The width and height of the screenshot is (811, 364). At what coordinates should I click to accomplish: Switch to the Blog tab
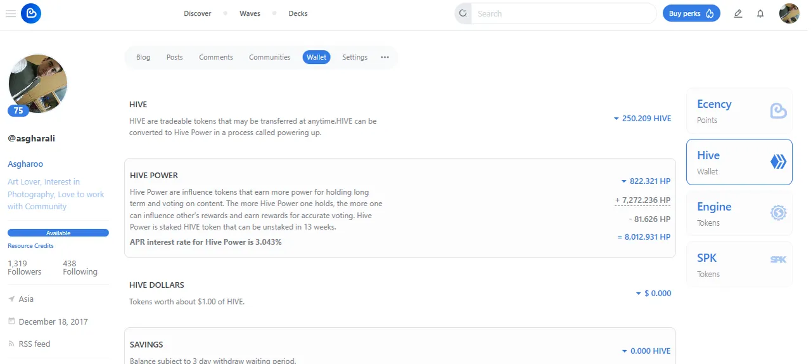tap(143, 57)
